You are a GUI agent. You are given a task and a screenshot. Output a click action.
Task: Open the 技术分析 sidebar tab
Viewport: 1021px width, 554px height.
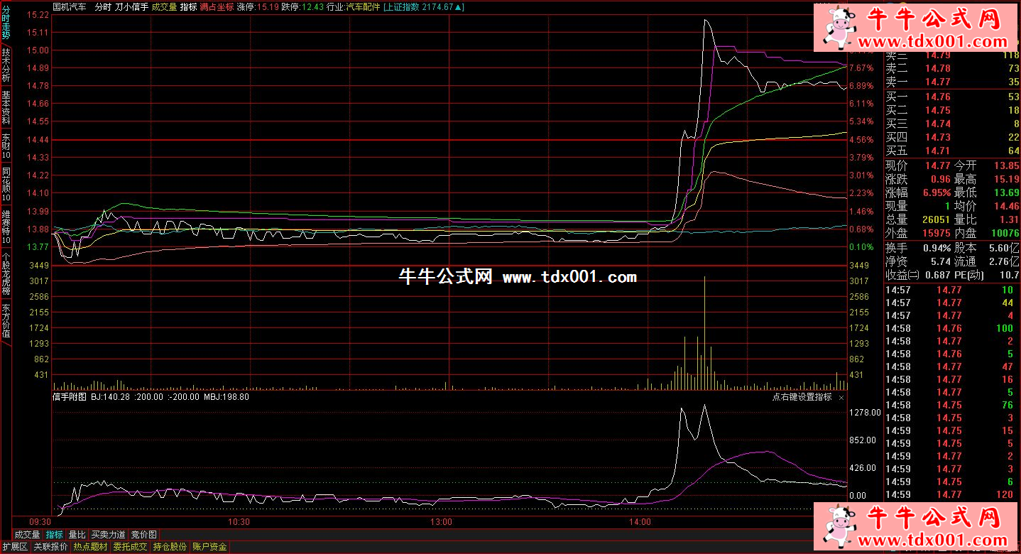coord(6,65)
